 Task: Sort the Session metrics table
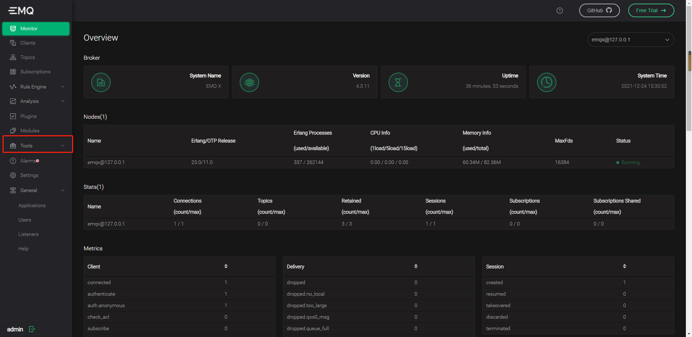pyautogui.click(x=625, y=266)
